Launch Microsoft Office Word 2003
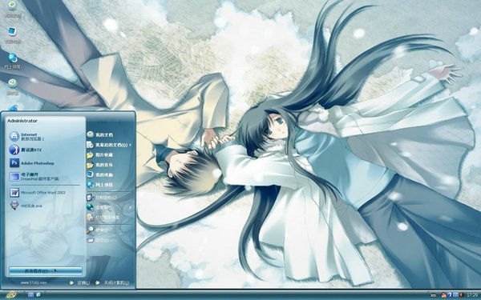This screenshot has width=481, height=300. 38,193
